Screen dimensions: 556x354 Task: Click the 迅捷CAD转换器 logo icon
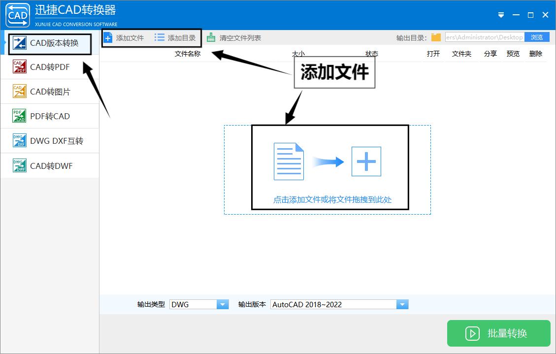click(x=18, y=15)
